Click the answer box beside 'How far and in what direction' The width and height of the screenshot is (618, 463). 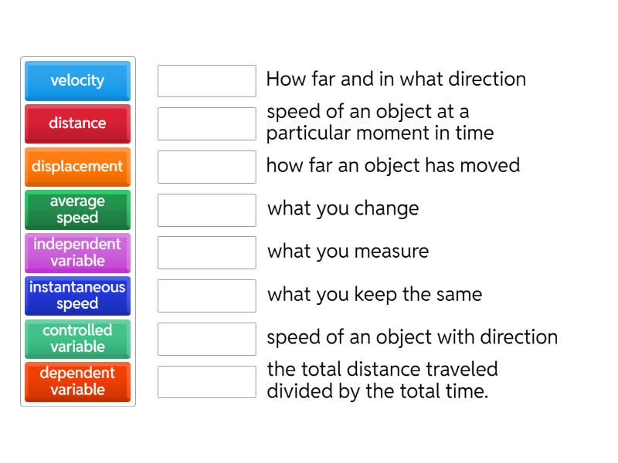tap(205, 80)
